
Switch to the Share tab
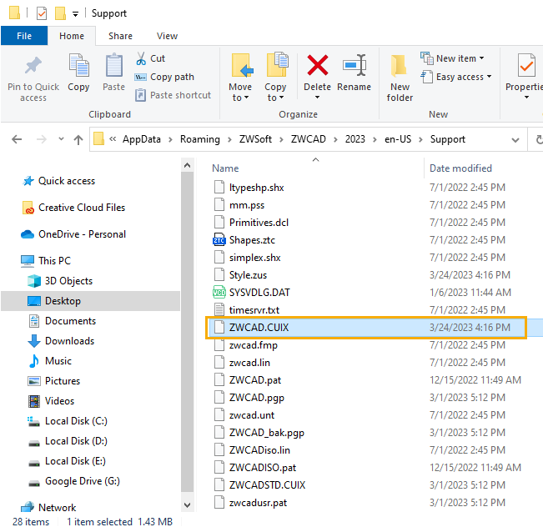point(120,36)
